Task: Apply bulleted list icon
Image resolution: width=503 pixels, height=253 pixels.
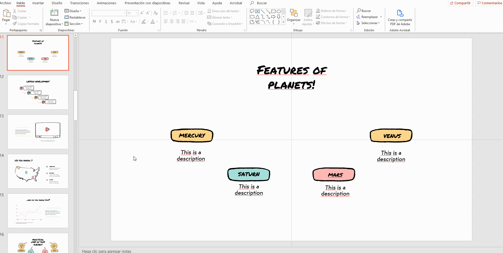Action: 166,13
